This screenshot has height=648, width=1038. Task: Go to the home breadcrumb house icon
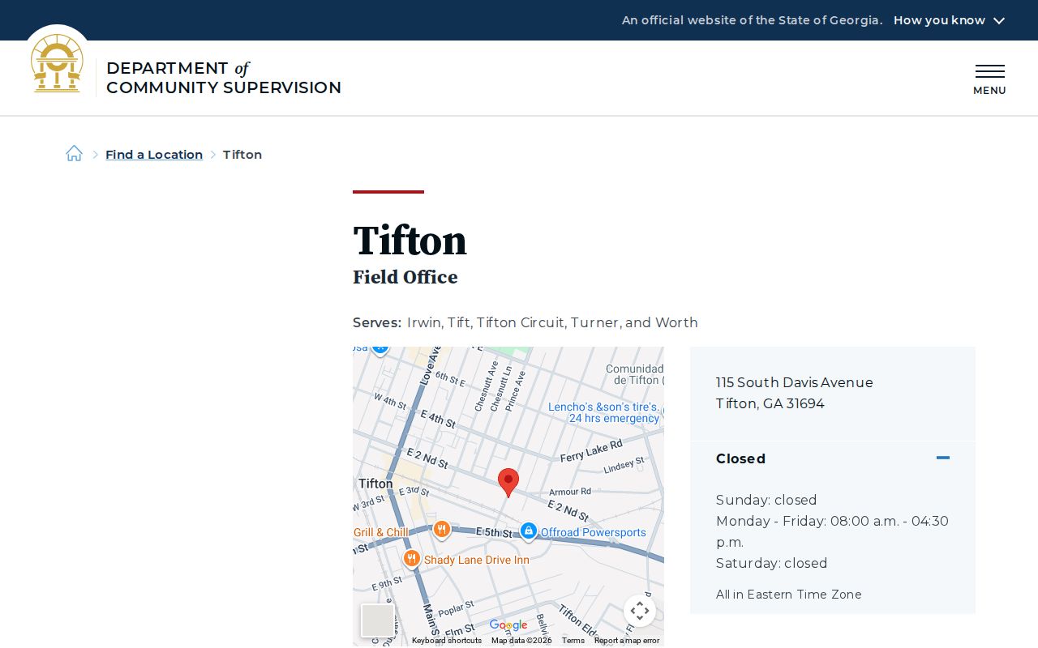[74, 153]
